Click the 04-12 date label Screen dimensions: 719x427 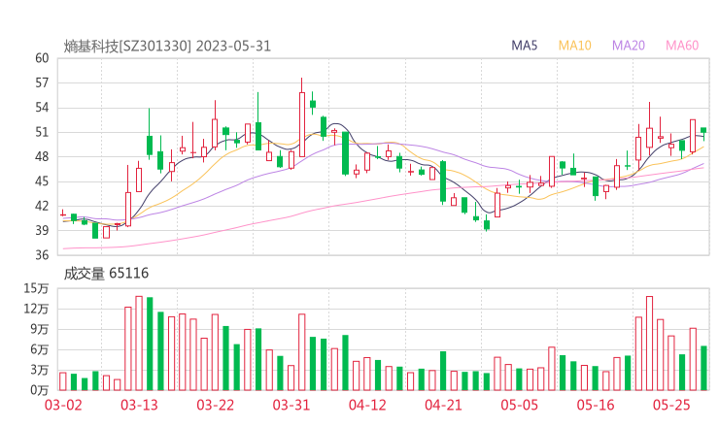point(367,405)
